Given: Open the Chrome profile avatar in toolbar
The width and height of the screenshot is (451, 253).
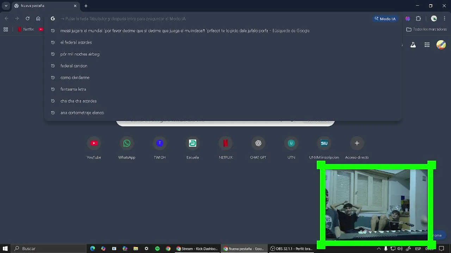Looking at the screenshot, I should [x=434, y=19].
